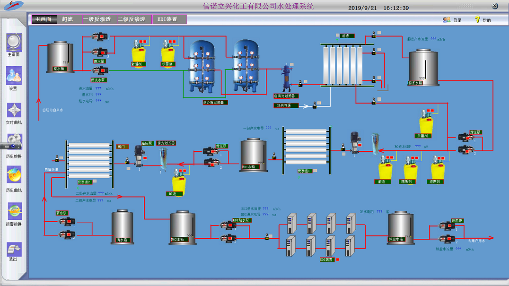Image resolution: width=509 pixels, height=286 pixels.
Task: Toggle the 反洗水泵 backwash pump
Action: [x=100, y=71]
